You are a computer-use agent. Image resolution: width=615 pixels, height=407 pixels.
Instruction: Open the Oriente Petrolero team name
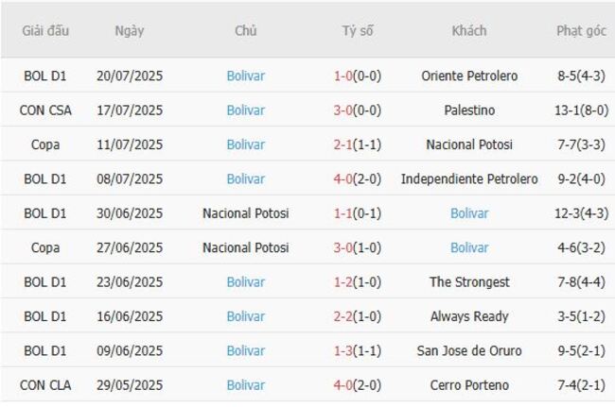pyautogui.click(x=469, y=76)
